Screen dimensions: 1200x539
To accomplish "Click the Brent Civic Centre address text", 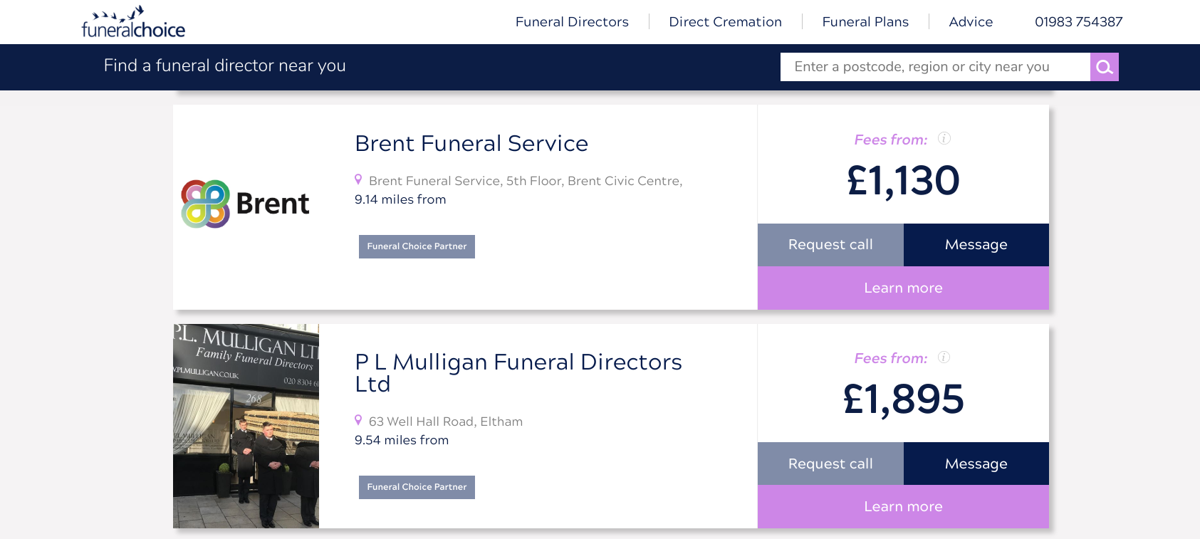I will pyautogui.click(x=526, y=181).
